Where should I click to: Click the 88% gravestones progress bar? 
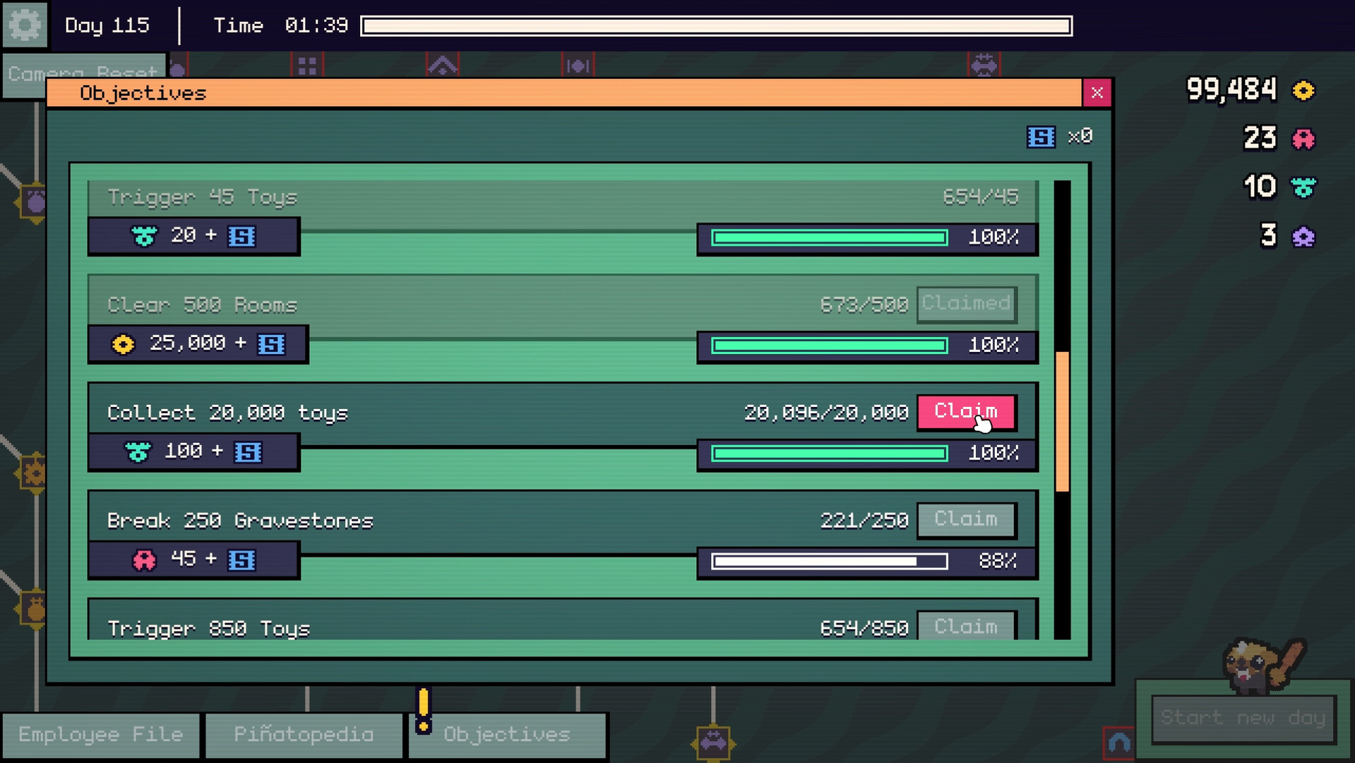[830, 562]
